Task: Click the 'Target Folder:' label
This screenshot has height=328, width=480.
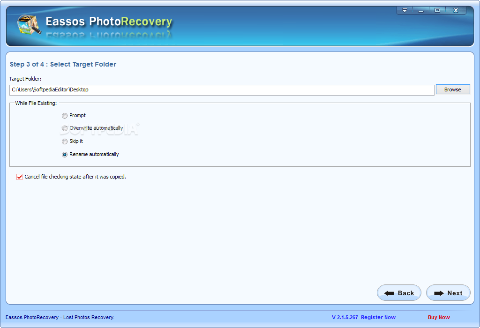Action: [25, 79]
